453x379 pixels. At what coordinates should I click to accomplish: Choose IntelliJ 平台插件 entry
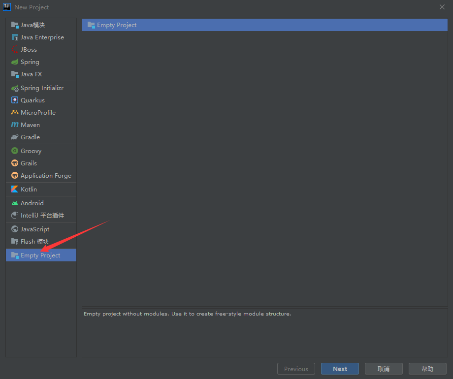click(x=41, y=215)
